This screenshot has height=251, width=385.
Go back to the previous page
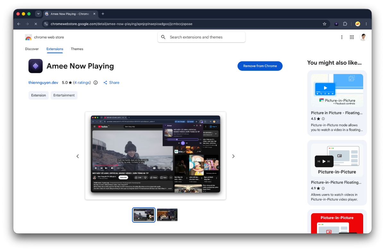coord(19,24)
